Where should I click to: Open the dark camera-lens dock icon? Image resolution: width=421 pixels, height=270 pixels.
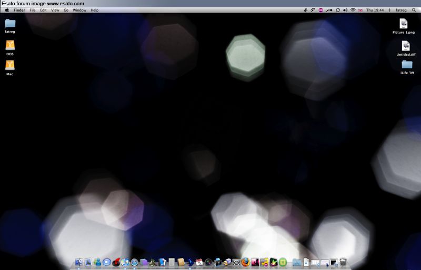tap(208, 262)
